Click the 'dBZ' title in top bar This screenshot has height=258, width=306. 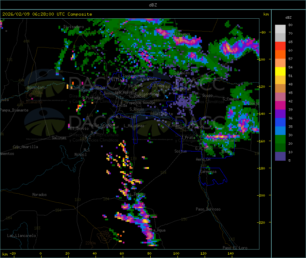[153, 5]
